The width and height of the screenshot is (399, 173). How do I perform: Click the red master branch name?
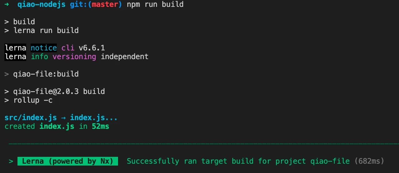106,4
